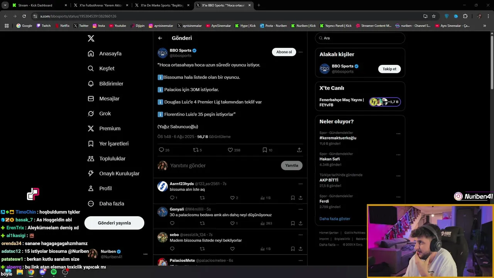
Task: Open the 56,7 B Görüntüleme view count
Action: coord(214,137)
